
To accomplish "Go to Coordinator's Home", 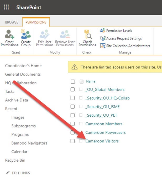I will pos(23,66).
